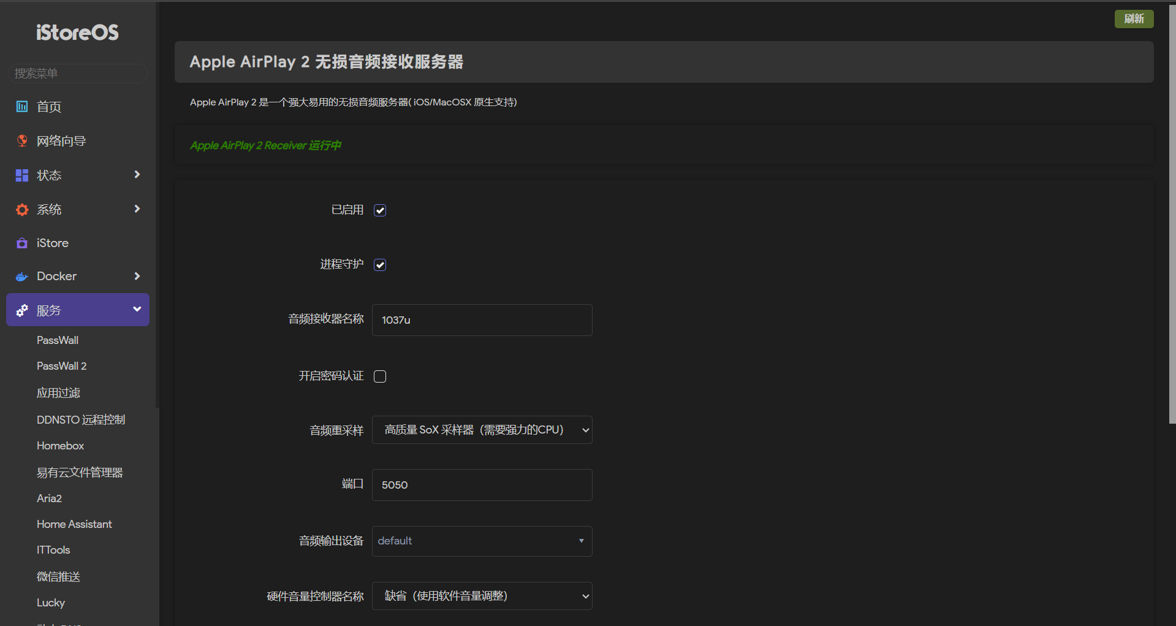Expand the 系统 menu chevron
This screenshot has height=626, width=1176.
pos(137,209)
